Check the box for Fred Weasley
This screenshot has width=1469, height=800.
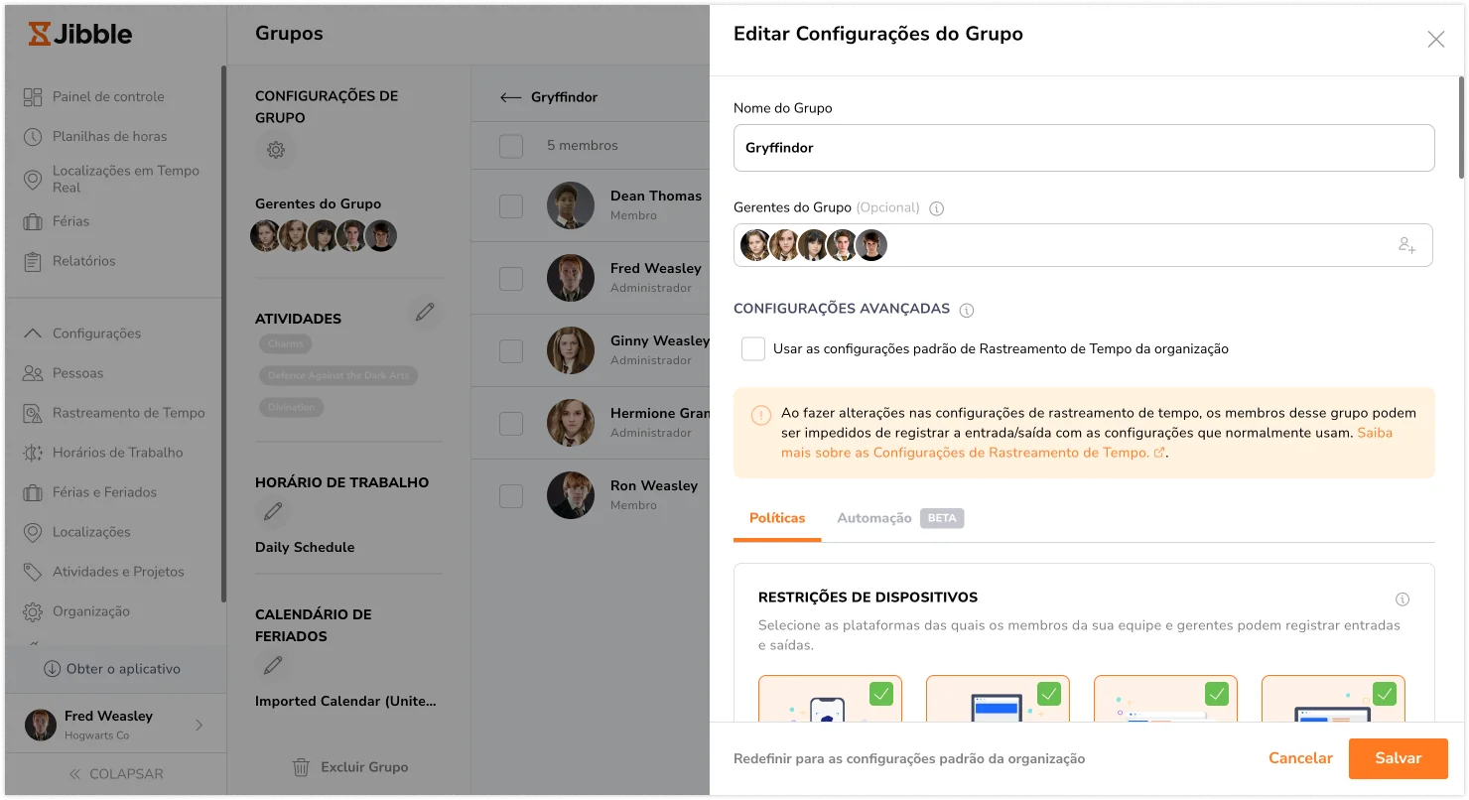511,279
